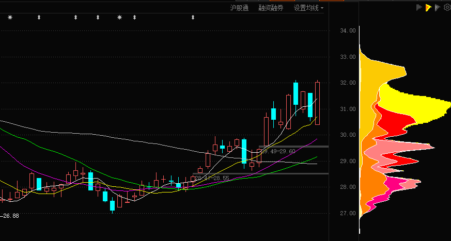Click the first double-arrow marker after leftmost star
The width and height of the screenshot is (451, 241).
coord(39,18)
